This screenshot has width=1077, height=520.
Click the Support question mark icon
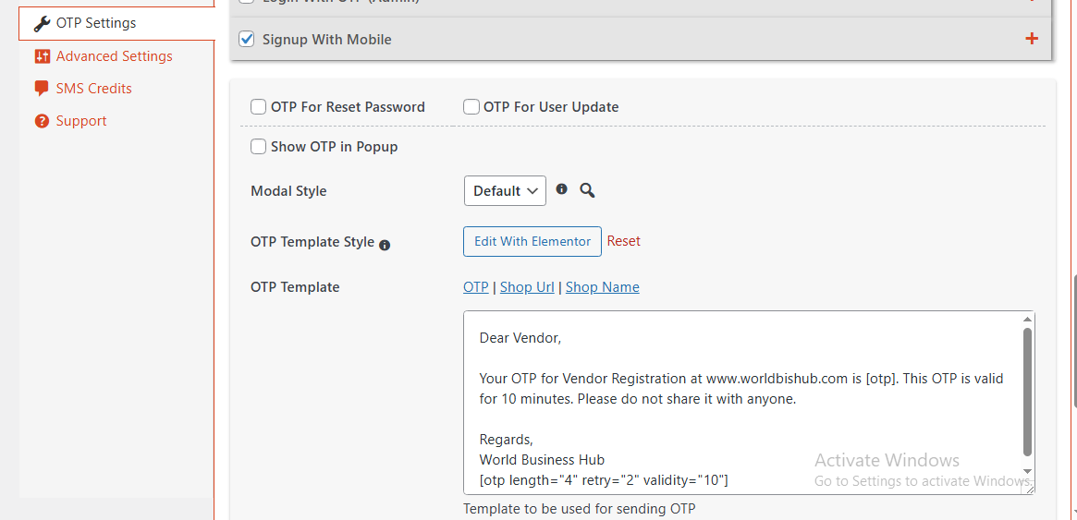42,121
